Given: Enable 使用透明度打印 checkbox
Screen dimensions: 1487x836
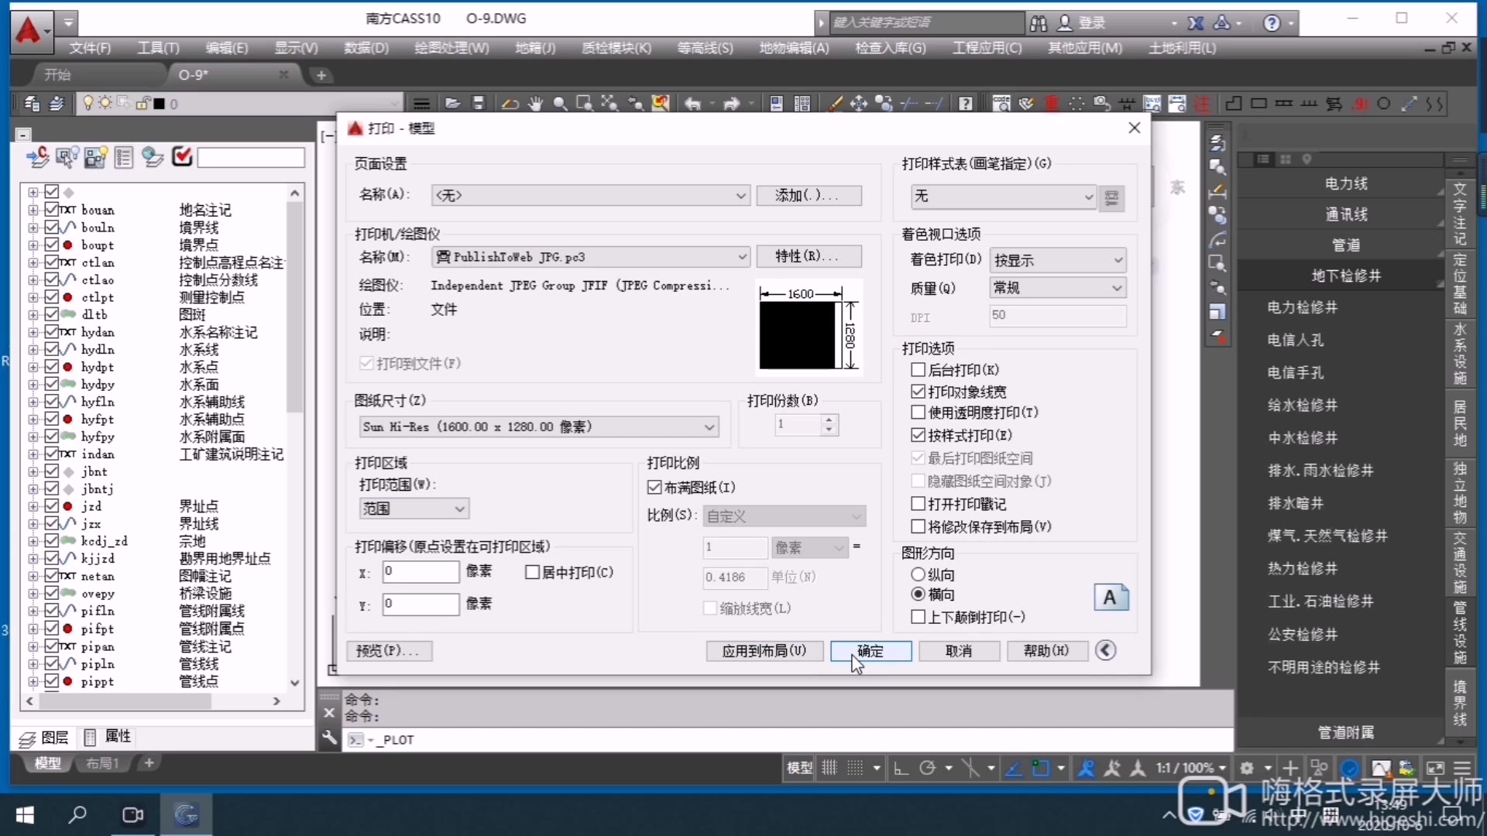Looking at the screenshot, I should (919, 413).
